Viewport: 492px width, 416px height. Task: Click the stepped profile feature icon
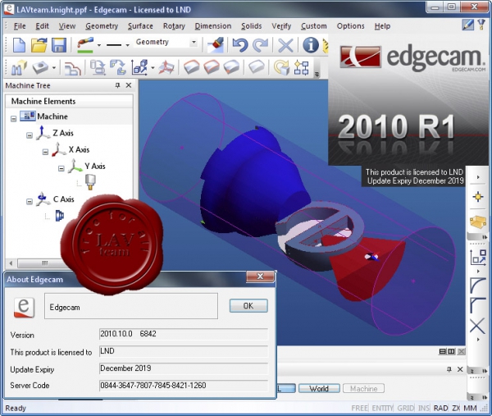[x=72, y=67]
